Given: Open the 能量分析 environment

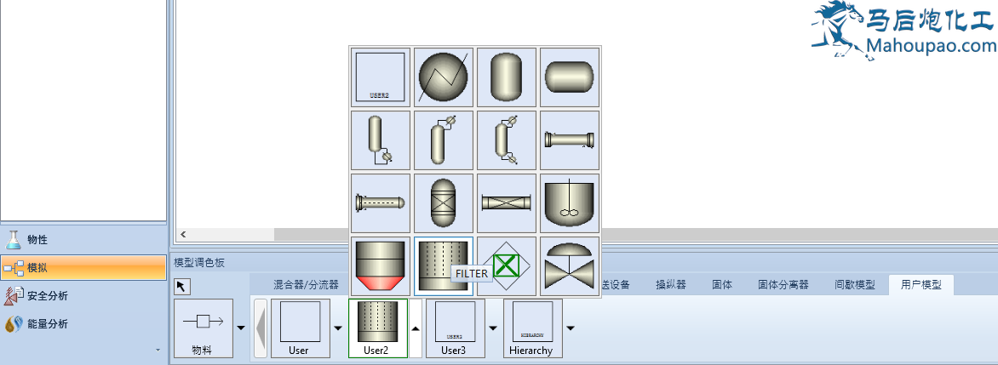Looking at the screenshot, I should pyautogui.click(x=47, y=324).
